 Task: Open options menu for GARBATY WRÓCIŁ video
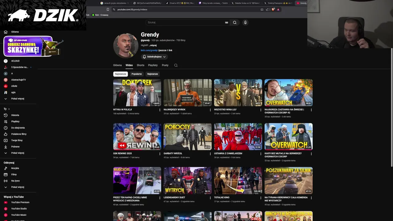210,154
